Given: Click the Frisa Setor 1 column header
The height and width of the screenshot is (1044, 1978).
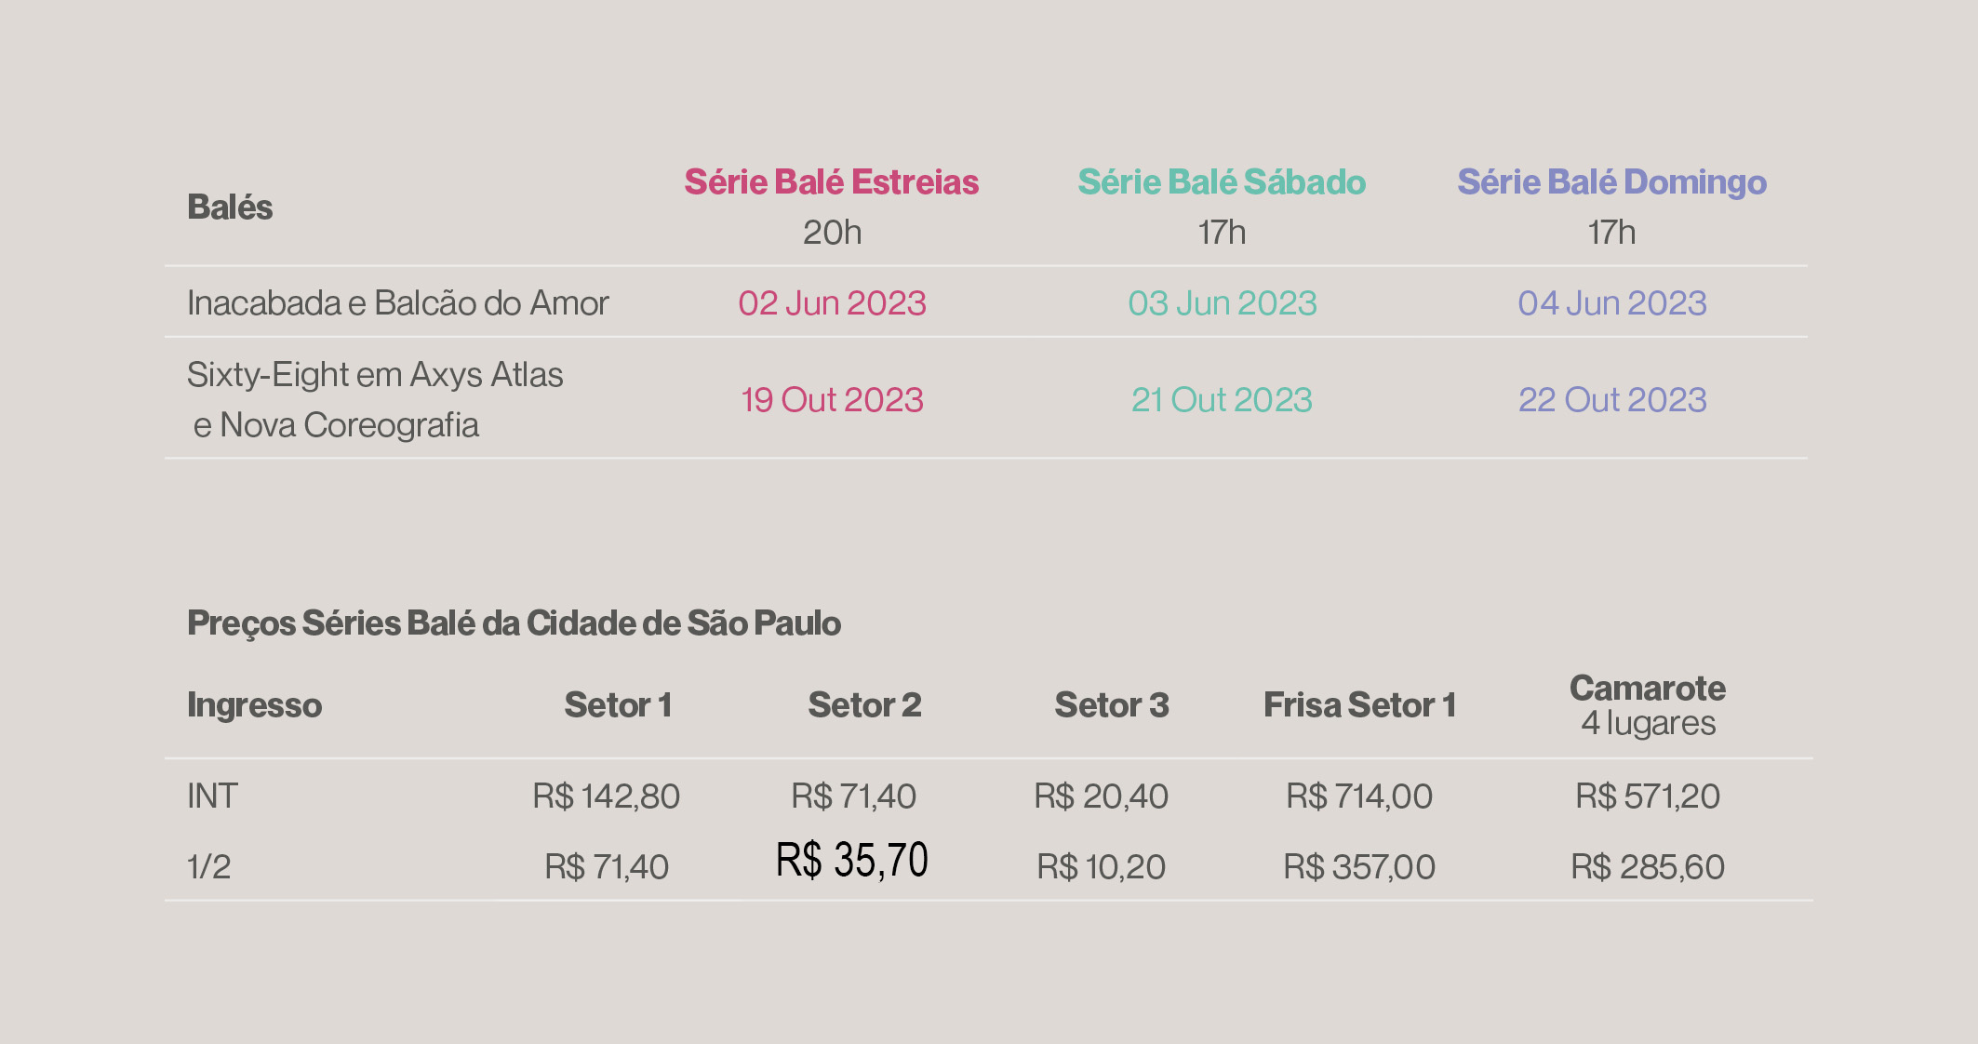Looking at the screenshot, I should (1359, 705).
